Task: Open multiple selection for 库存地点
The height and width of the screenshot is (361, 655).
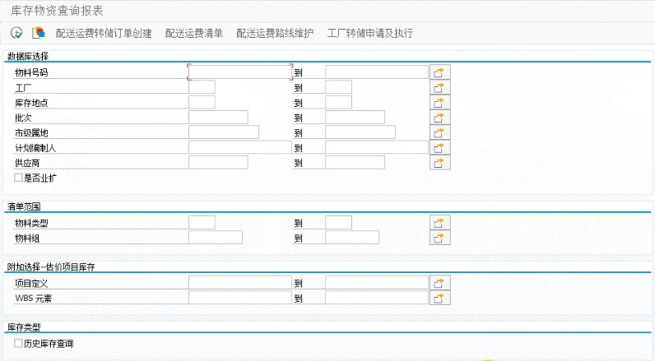Action: tap(440, 103)
